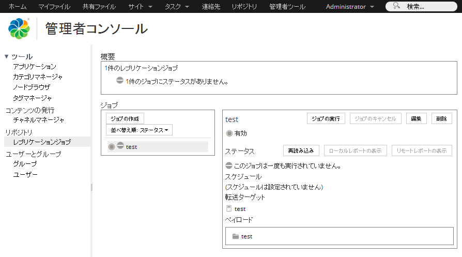The width and height of the screenshot is (462, 257).
Task: Open the 並べ替え順: ステータス dropdown
Action: [x=139, y=130]
